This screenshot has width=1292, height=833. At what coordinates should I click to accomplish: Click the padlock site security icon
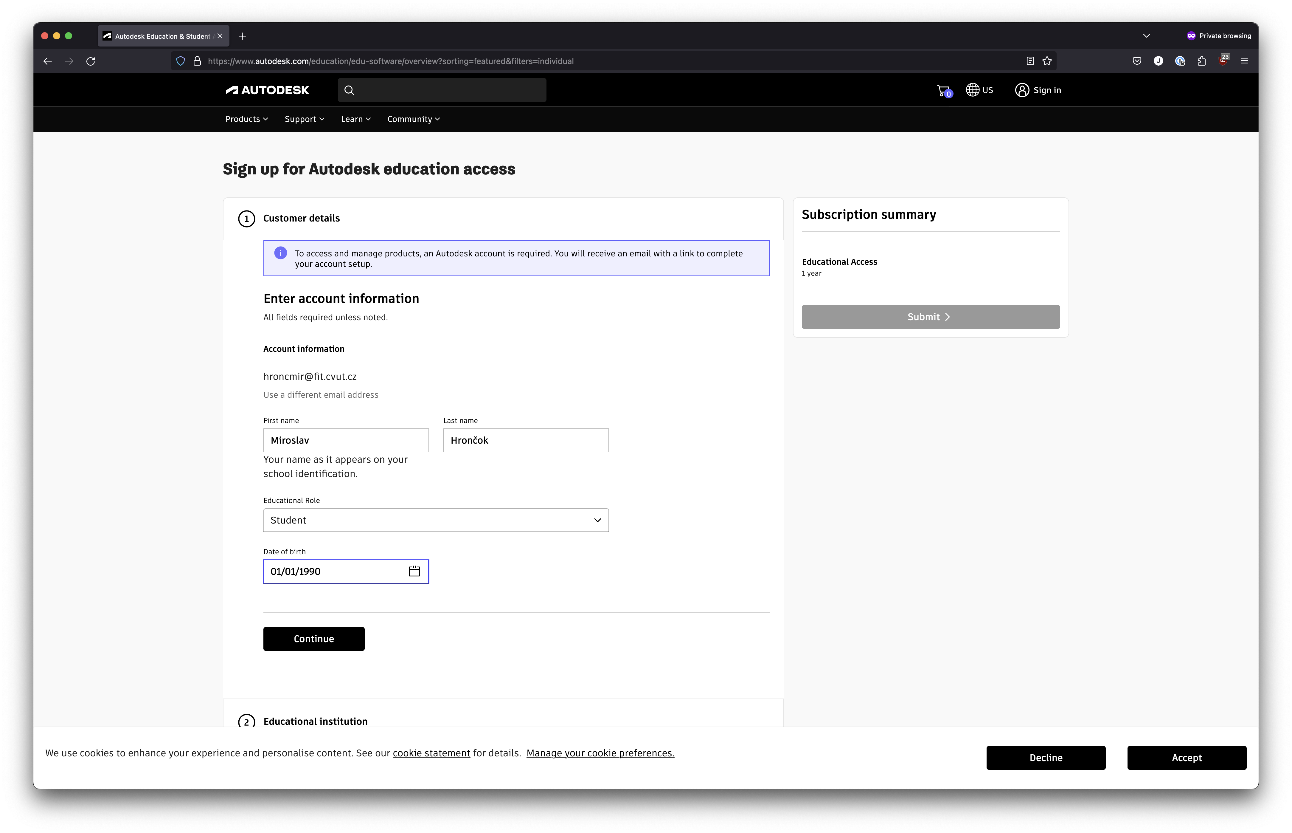(197, 61)
